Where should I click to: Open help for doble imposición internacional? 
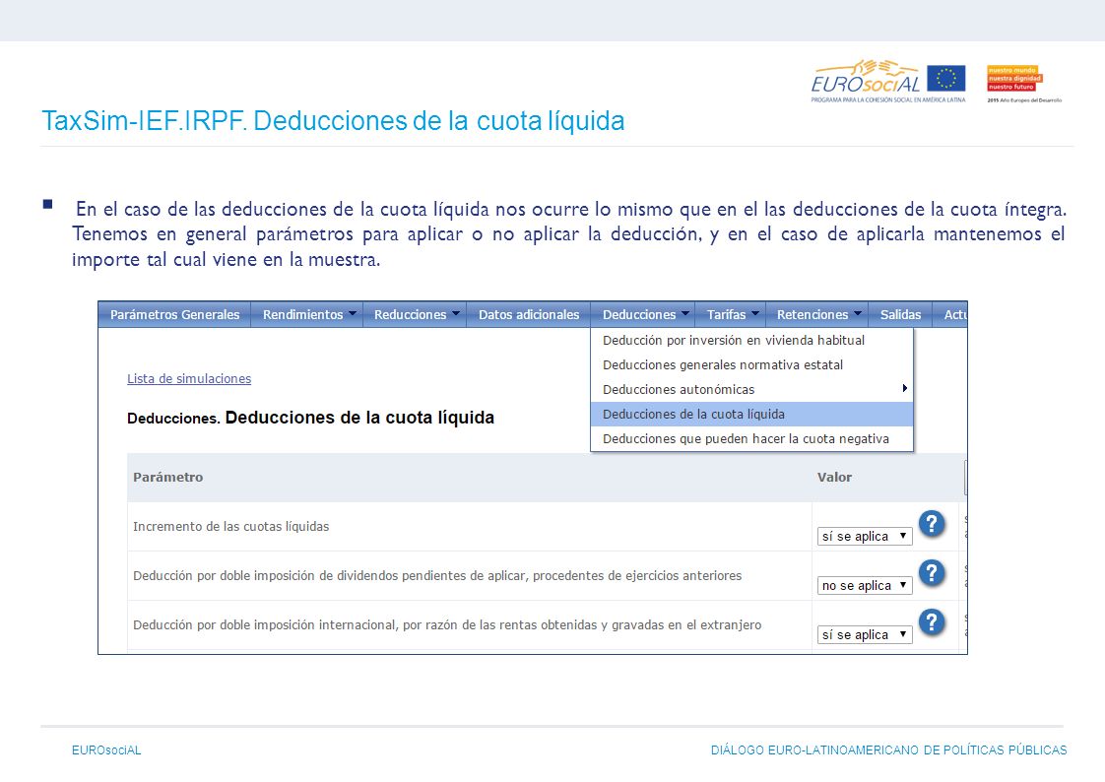932,622
